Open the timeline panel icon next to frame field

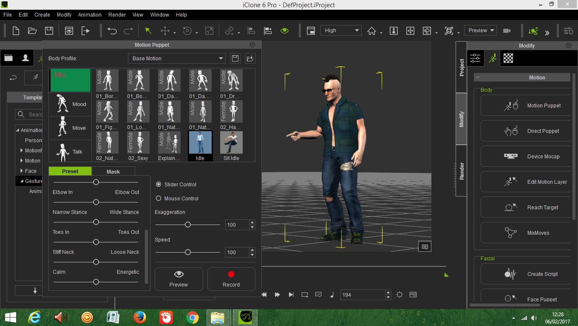point(413,295)
